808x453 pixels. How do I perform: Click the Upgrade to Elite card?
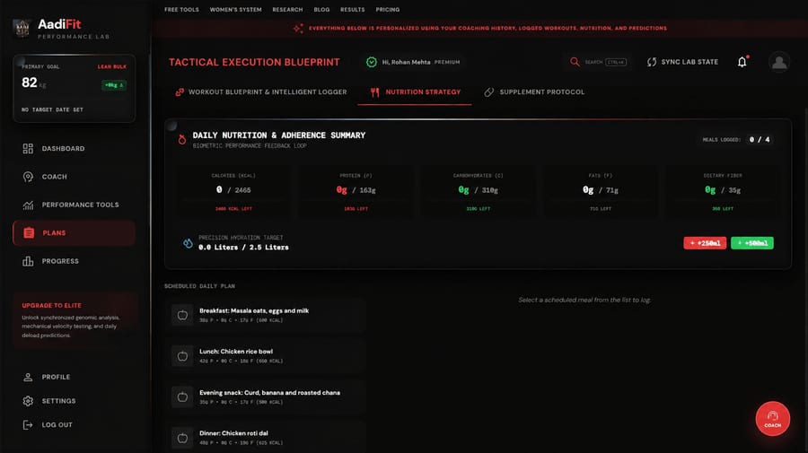coord(75,320)
